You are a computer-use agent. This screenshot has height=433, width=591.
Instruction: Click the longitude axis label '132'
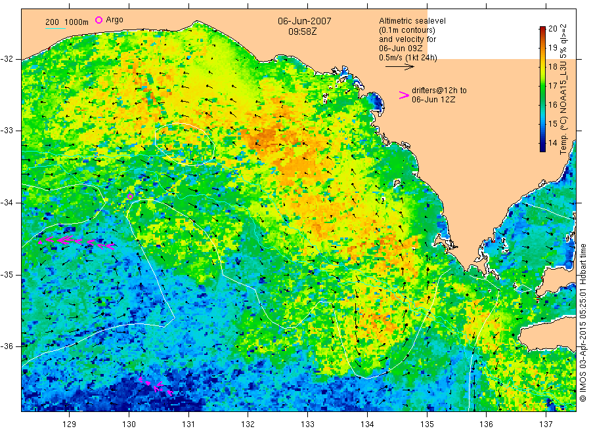[248, 424]
